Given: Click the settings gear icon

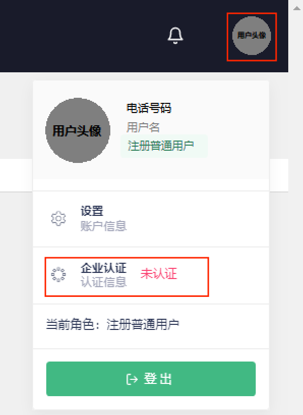Looking at the screenshot, I should tap(58, 218).
